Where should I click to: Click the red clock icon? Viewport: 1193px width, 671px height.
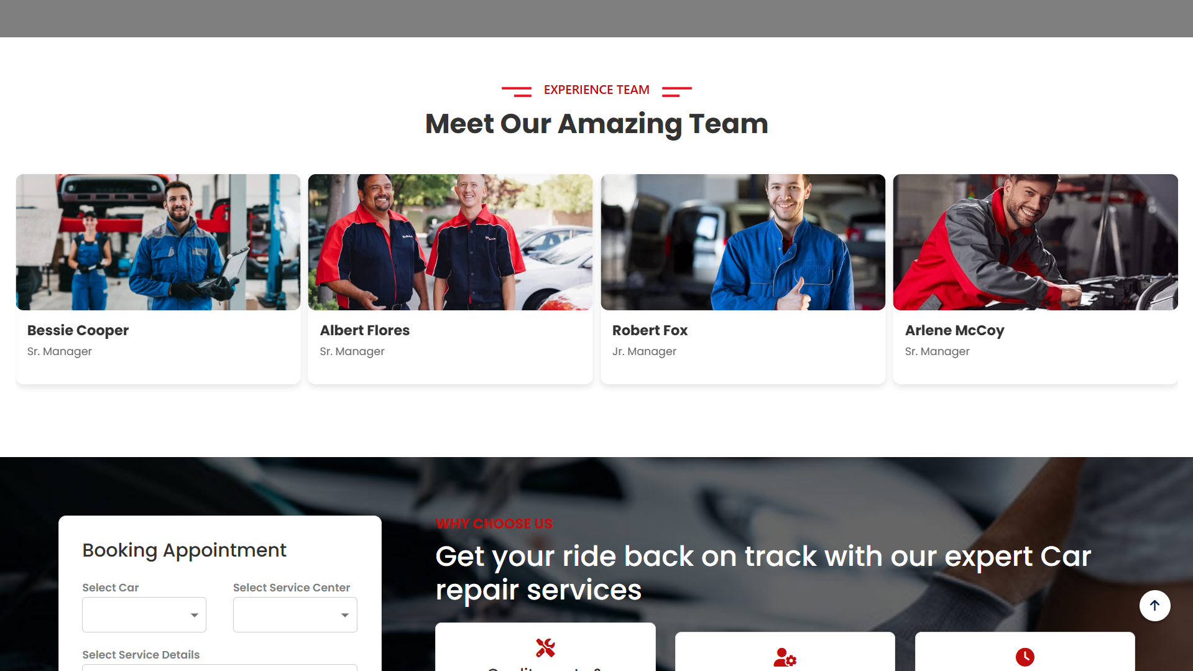click(x=1025, y=657)
